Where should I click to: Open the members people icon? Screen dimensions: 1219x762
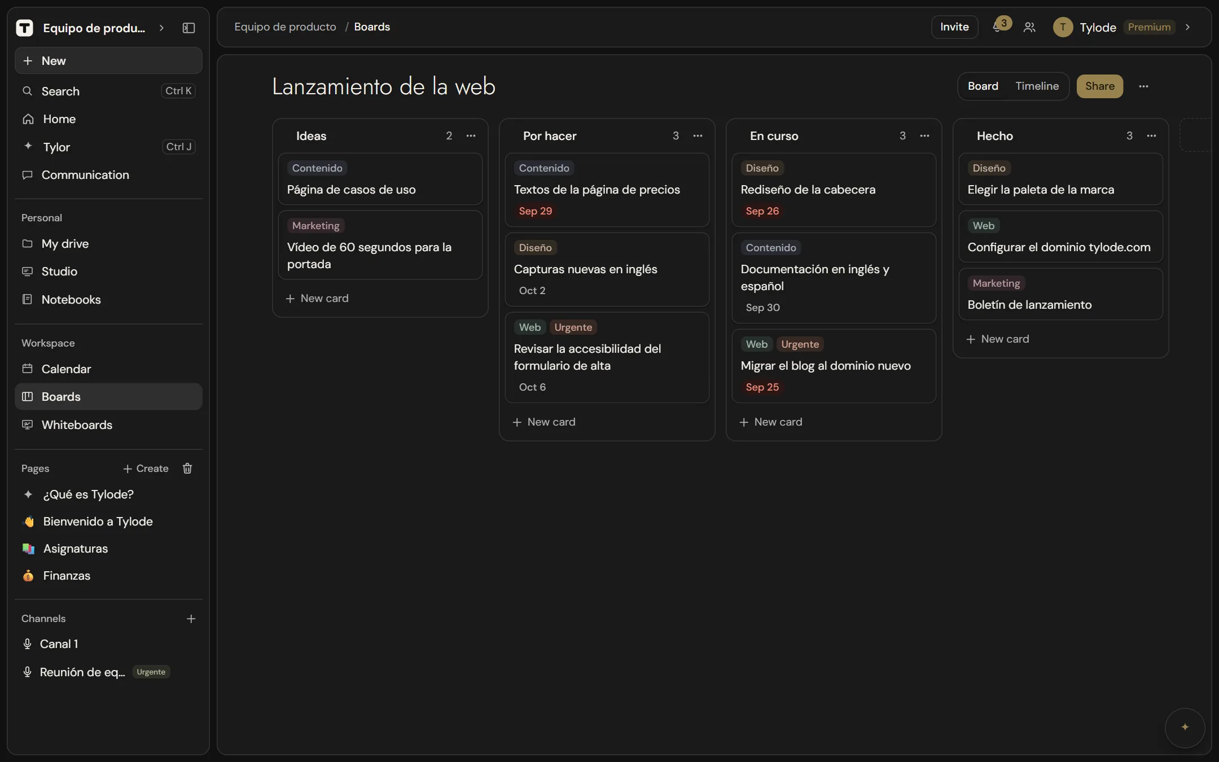point(1029,27)
